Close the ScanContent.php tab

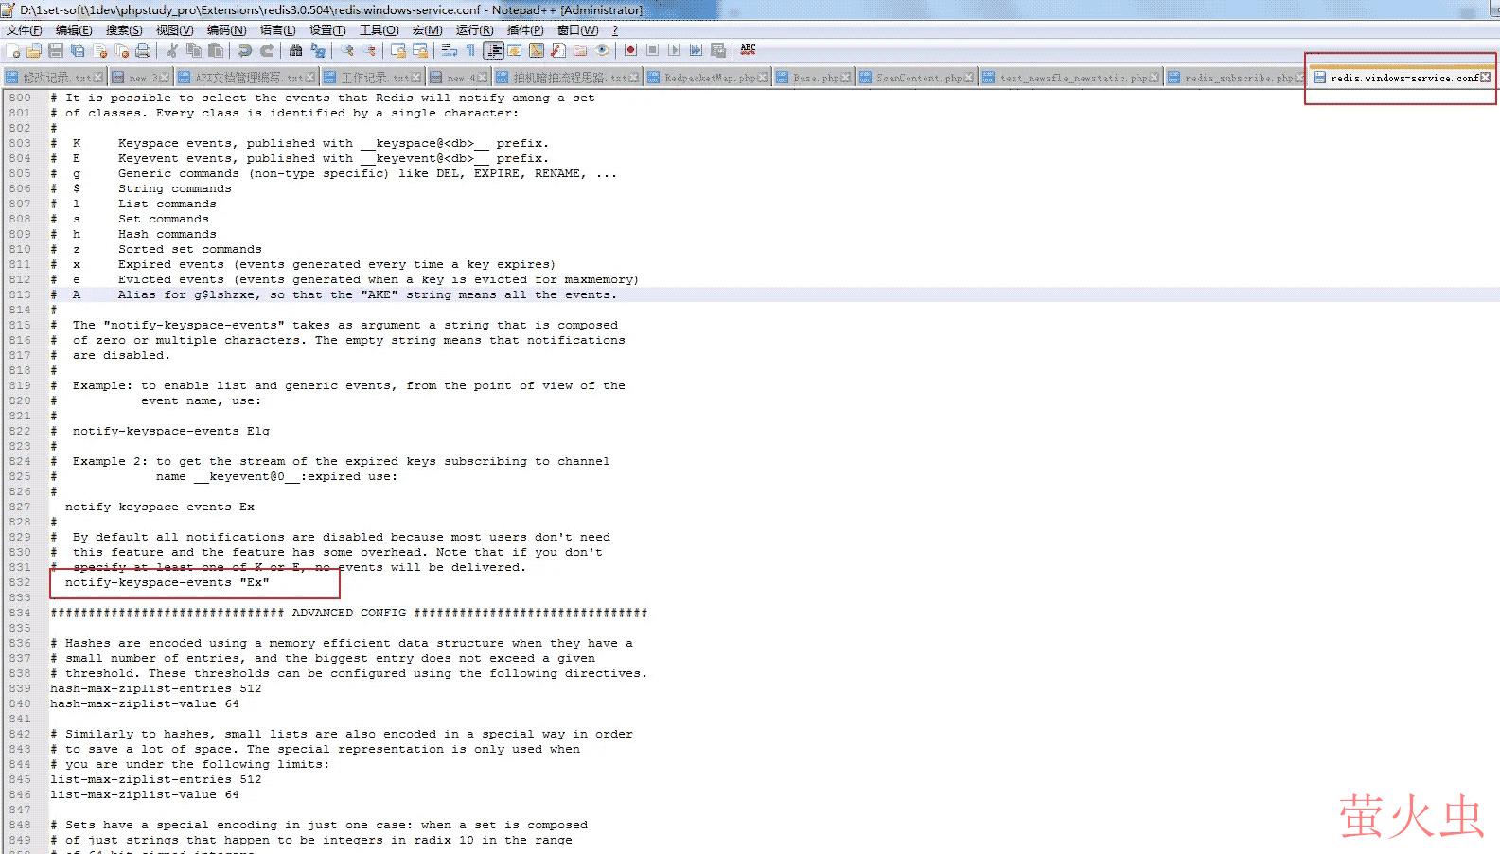coord(968,78)
